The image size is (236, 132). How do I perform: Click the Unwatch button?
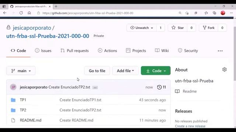[x=142, y=28]
